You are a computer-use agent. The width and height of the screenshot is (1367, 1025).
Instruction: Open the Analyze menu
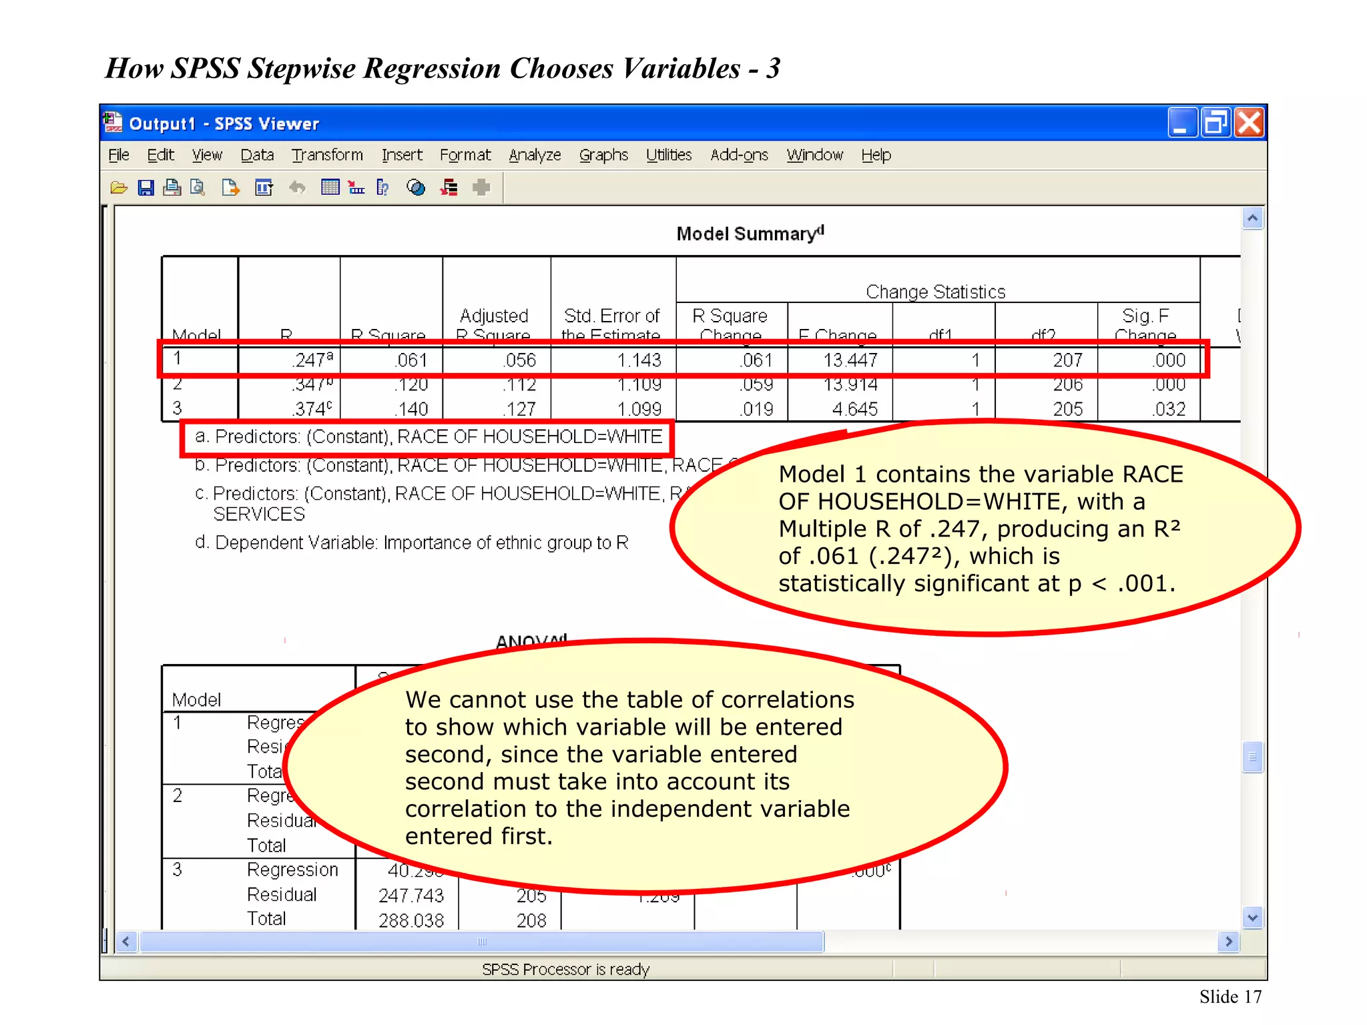pyautogui.click(x=535, y=155)
